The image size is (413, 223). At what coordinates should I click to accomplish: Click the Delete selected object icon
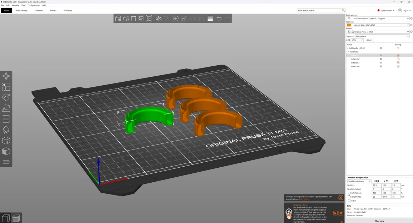(126, 19)
